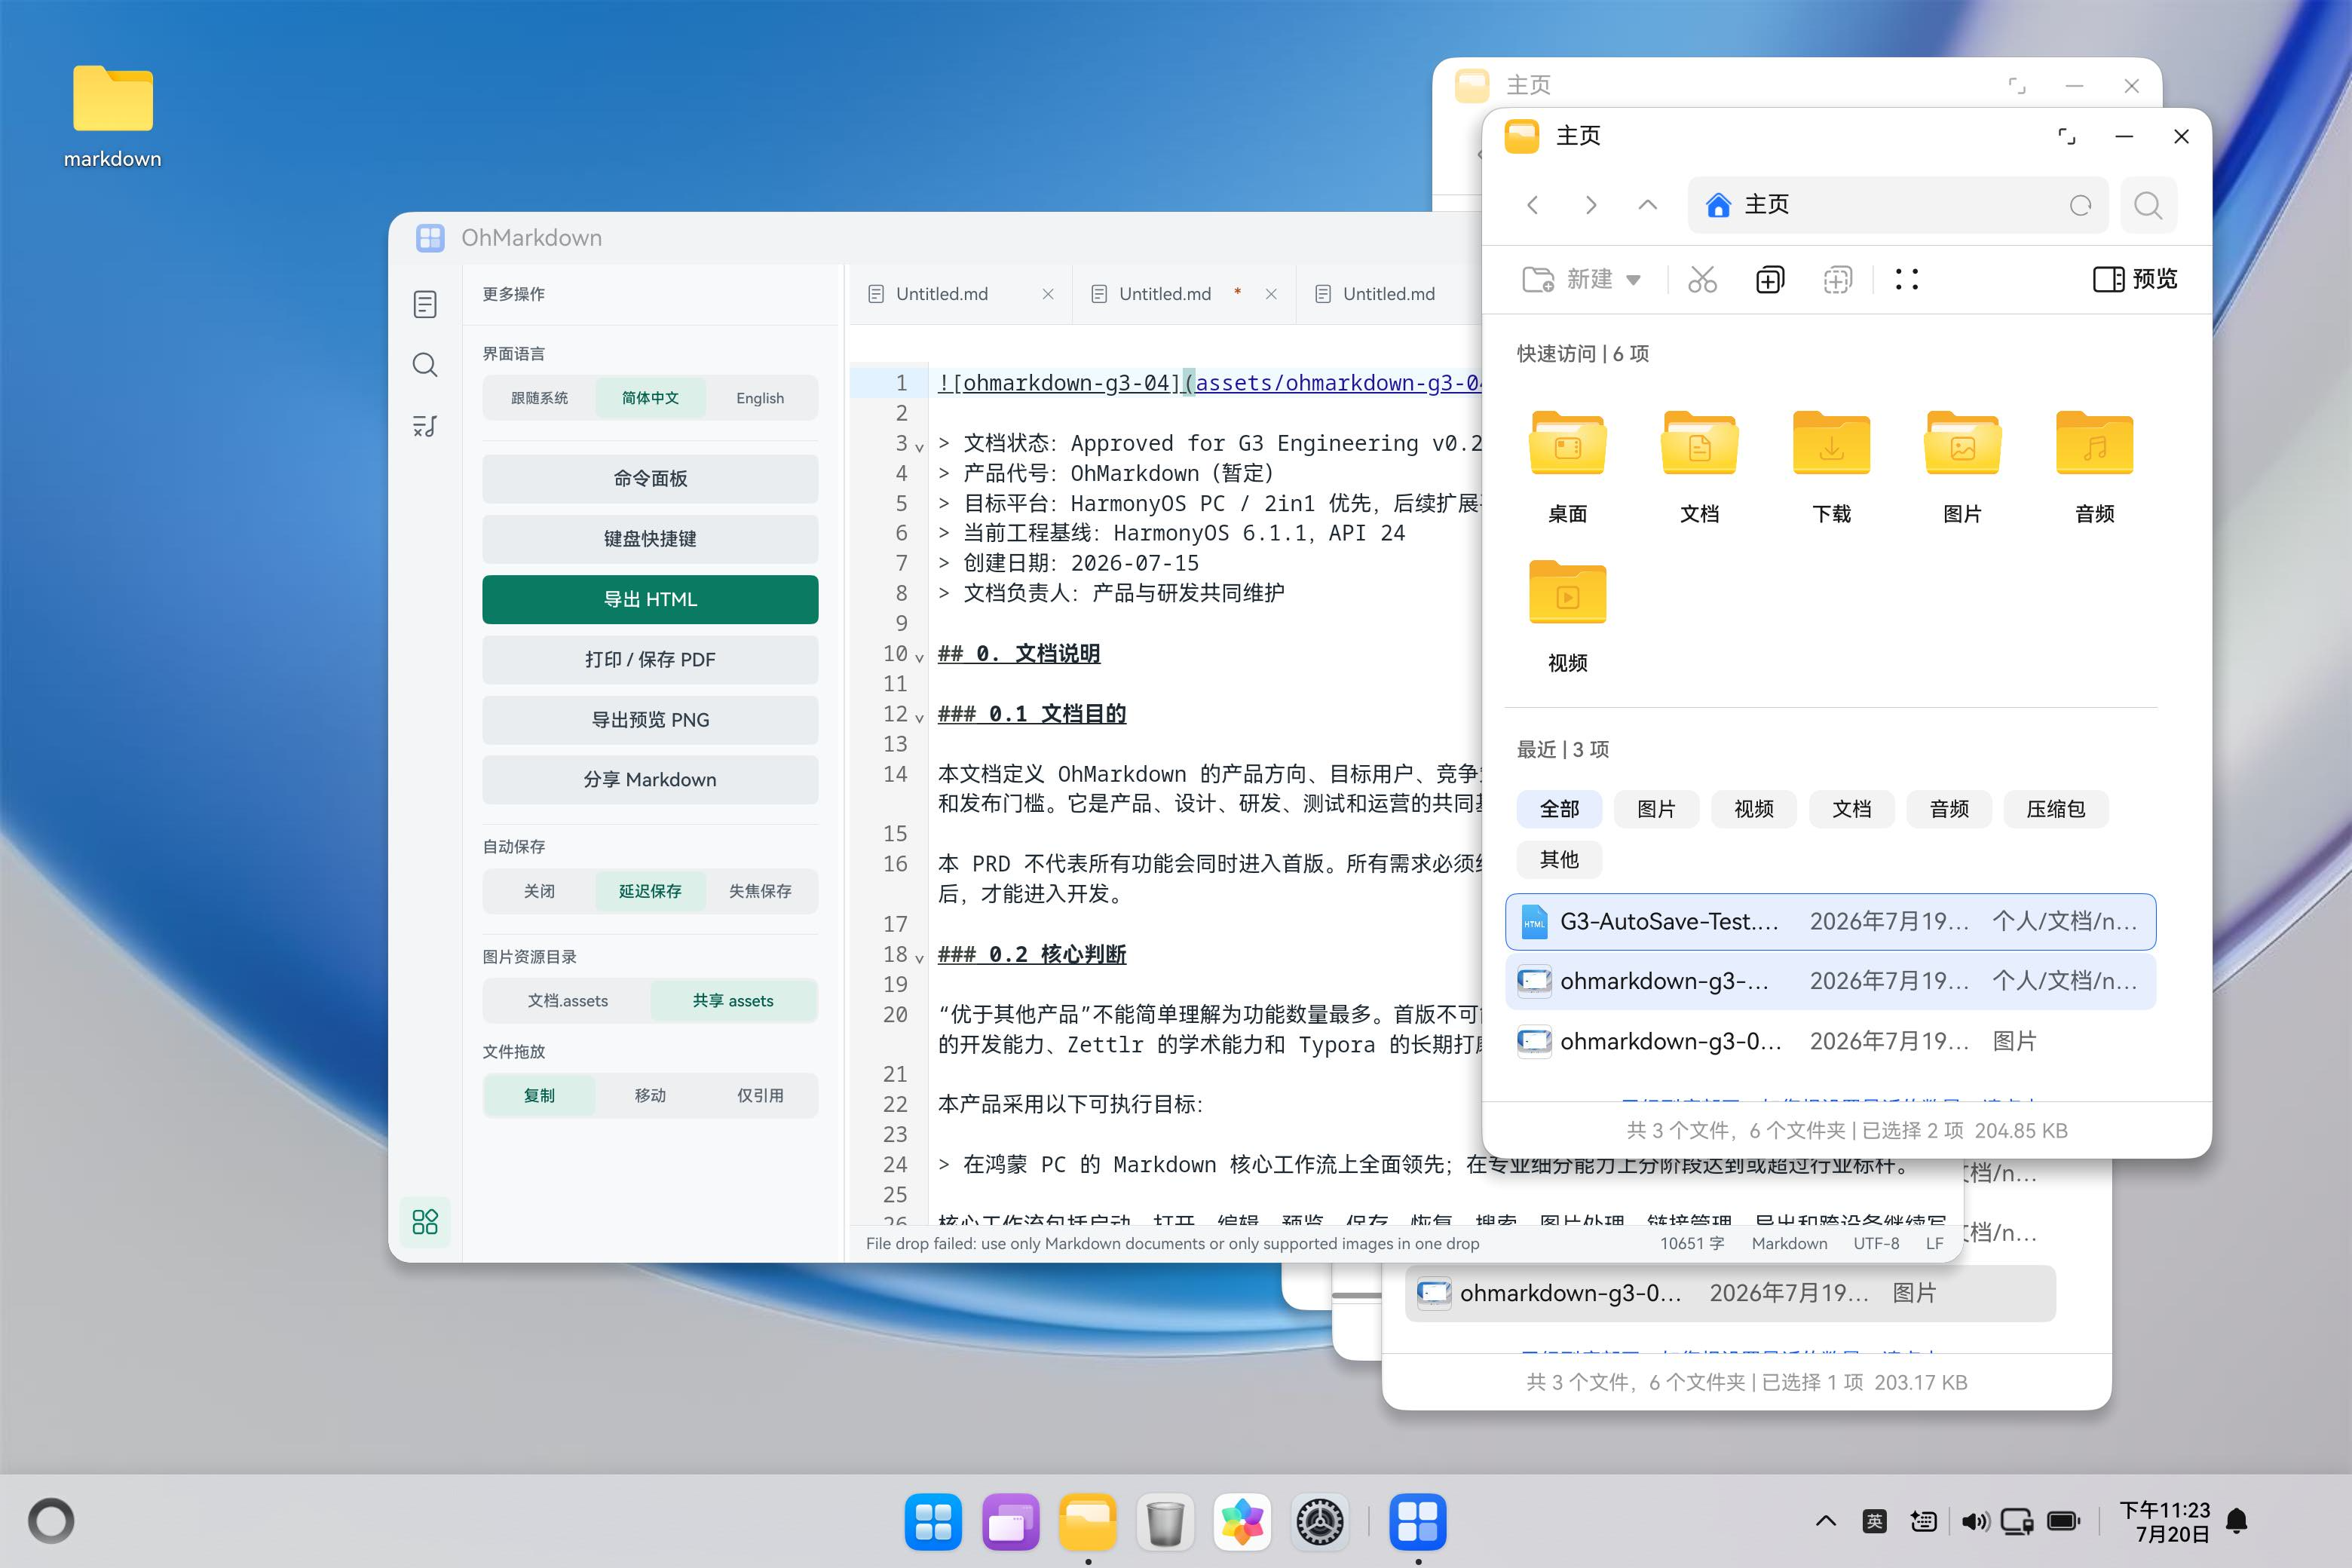This screenshot has height=1568, width=2352.
Task: Select ohmarkdown-g3-0… row in rear file manager window
Action: click(1730, 1293)
